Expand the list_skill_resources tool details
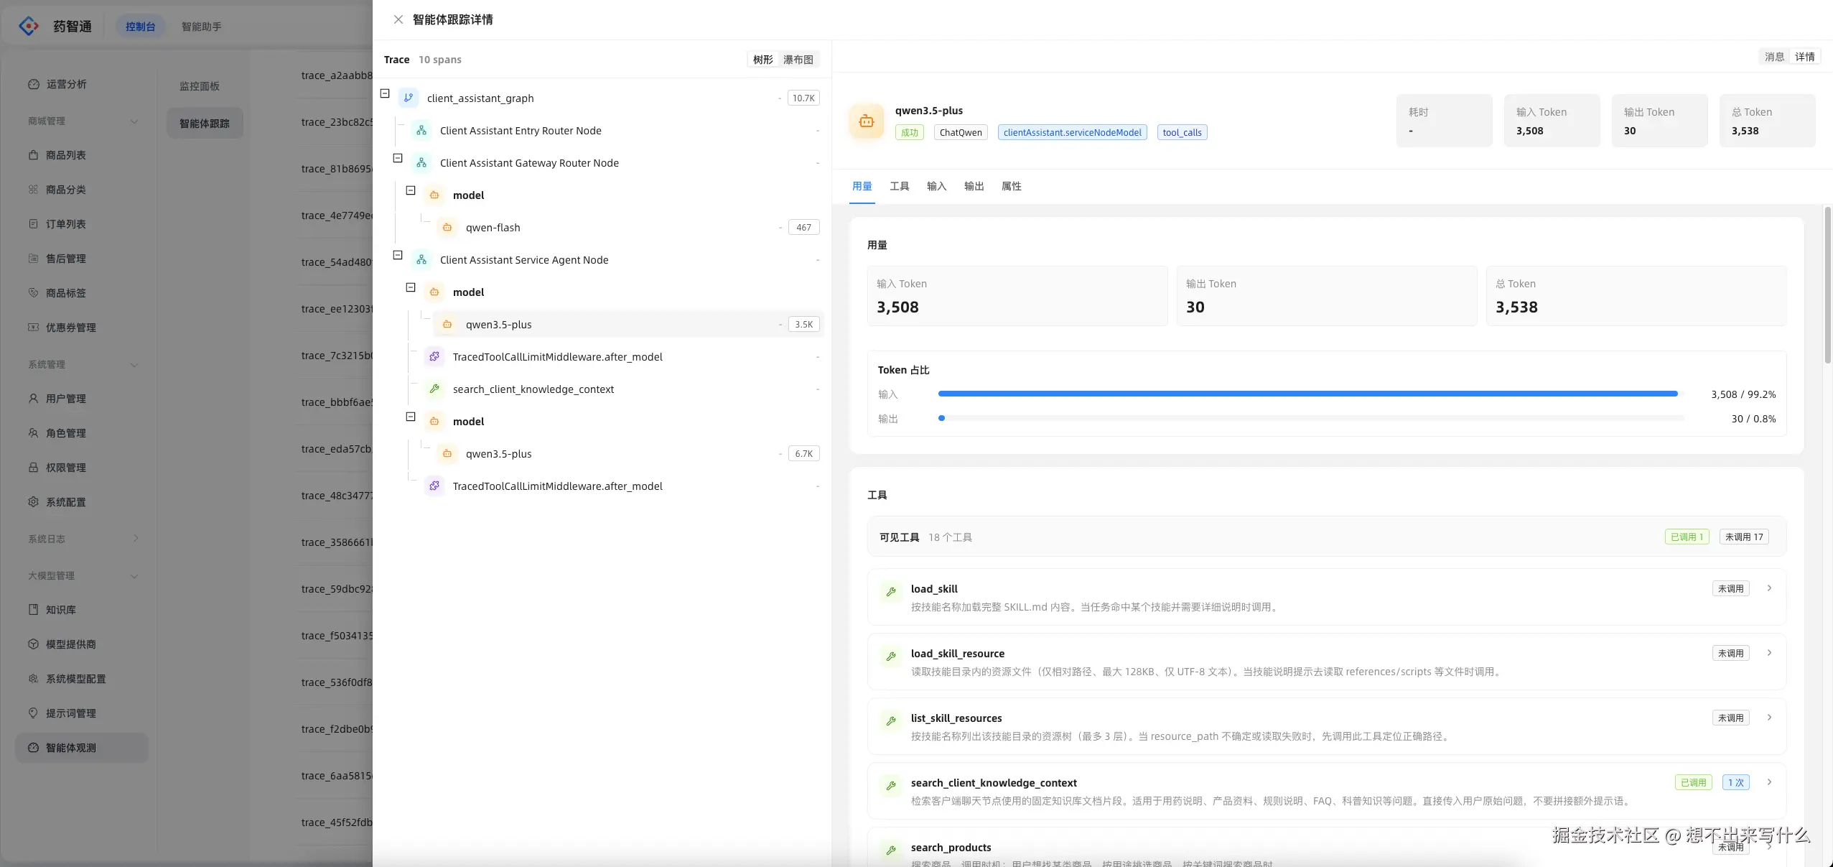This screenshot has width=1833, height=867. click(x=1769, y=718)
